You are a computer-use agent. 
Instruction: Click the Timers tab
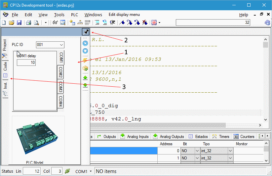221,136
